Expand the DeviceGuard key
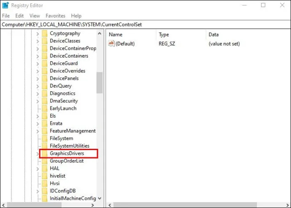 click(38, 64)
